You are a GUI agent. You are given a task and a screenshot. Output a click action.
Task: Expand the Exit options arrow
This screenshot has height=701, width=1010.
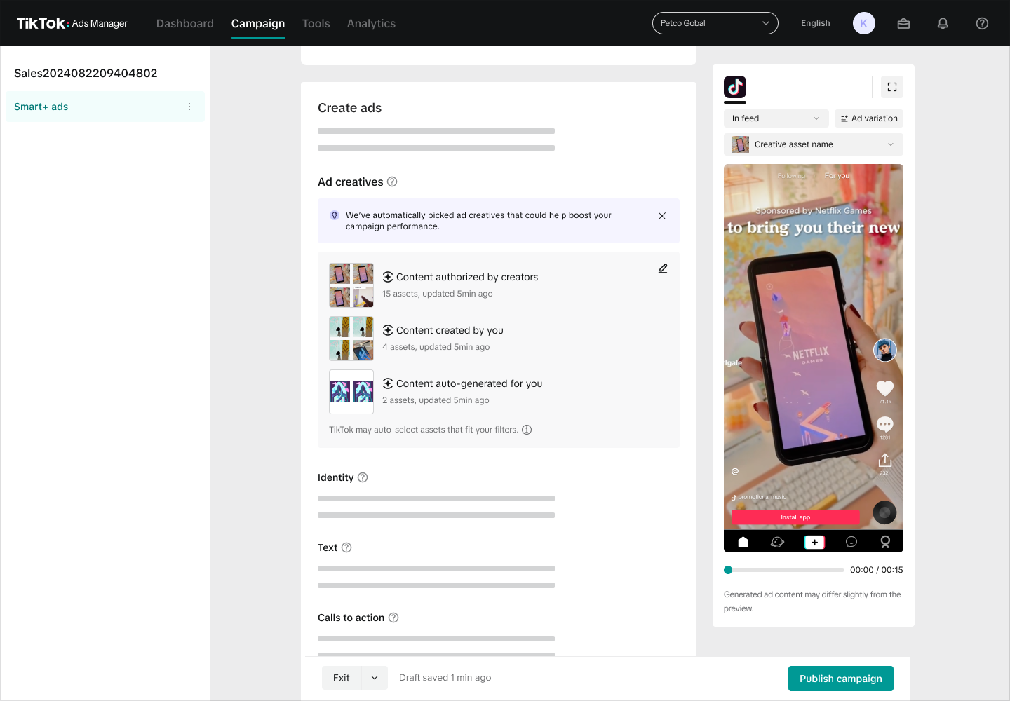point(375,678)
